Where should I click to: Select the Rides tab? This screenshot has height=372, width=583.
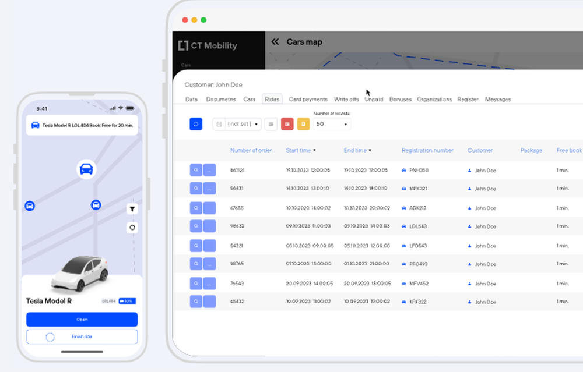click(272, 99)
